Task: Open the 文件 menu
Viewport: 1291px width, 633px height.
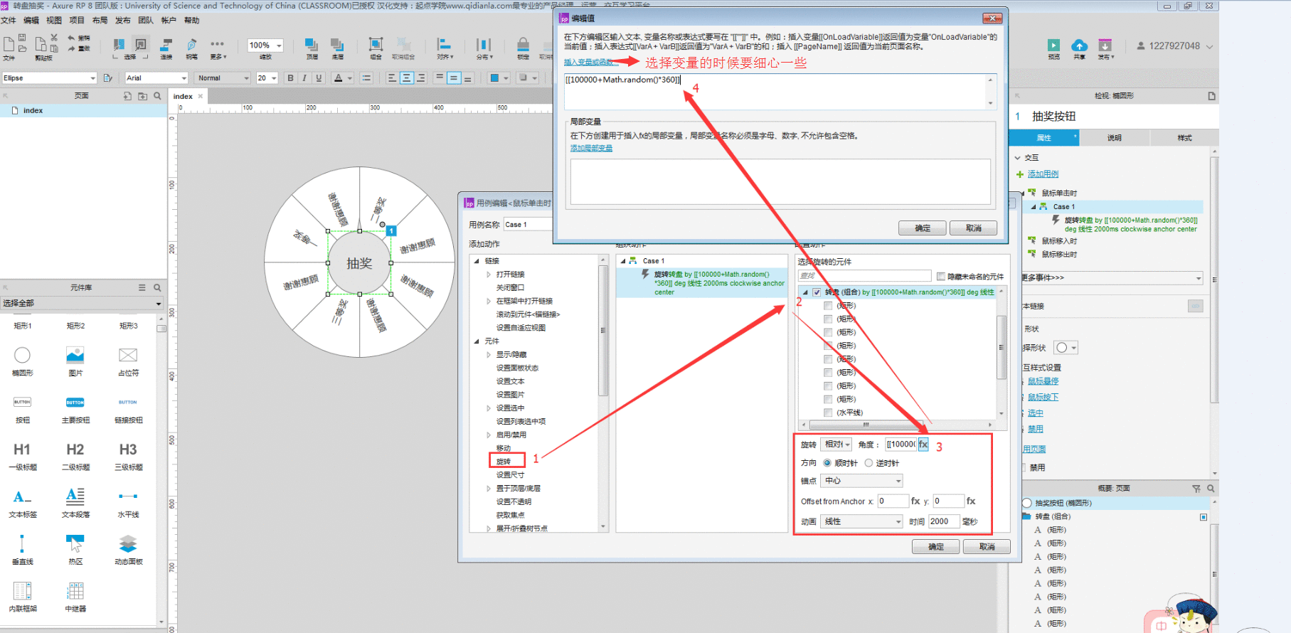Action: tap(9, 21)
